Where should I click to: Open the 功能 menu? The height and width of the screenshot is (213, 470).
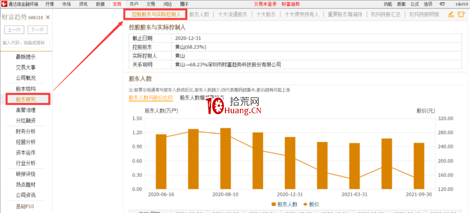click(388, 4)
